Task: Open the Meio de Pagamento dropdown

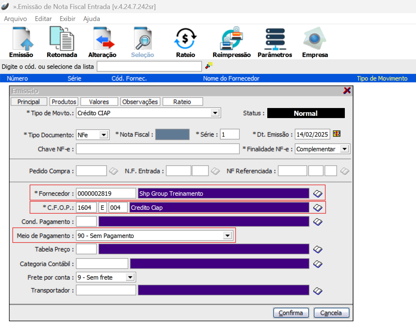Action: tap(227, 236)
